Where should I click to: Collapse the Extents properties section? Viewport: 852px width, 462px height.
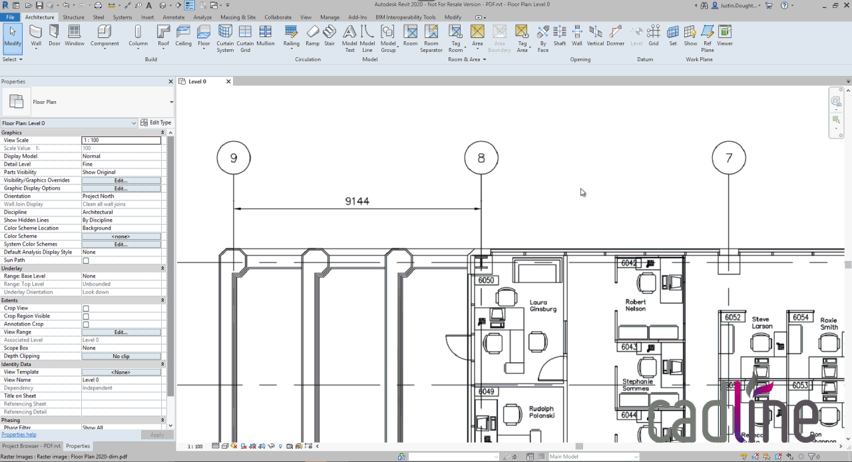[162, 300]
